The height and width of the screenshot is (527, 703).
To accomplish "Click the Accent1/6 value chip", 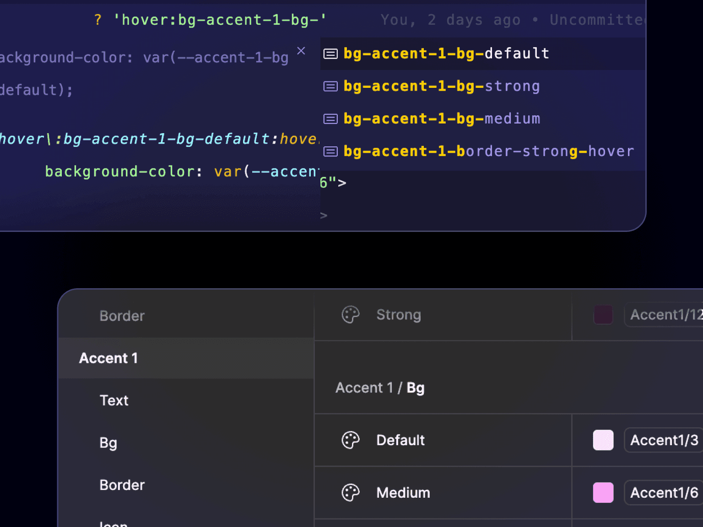I will (x=664, y=493).
